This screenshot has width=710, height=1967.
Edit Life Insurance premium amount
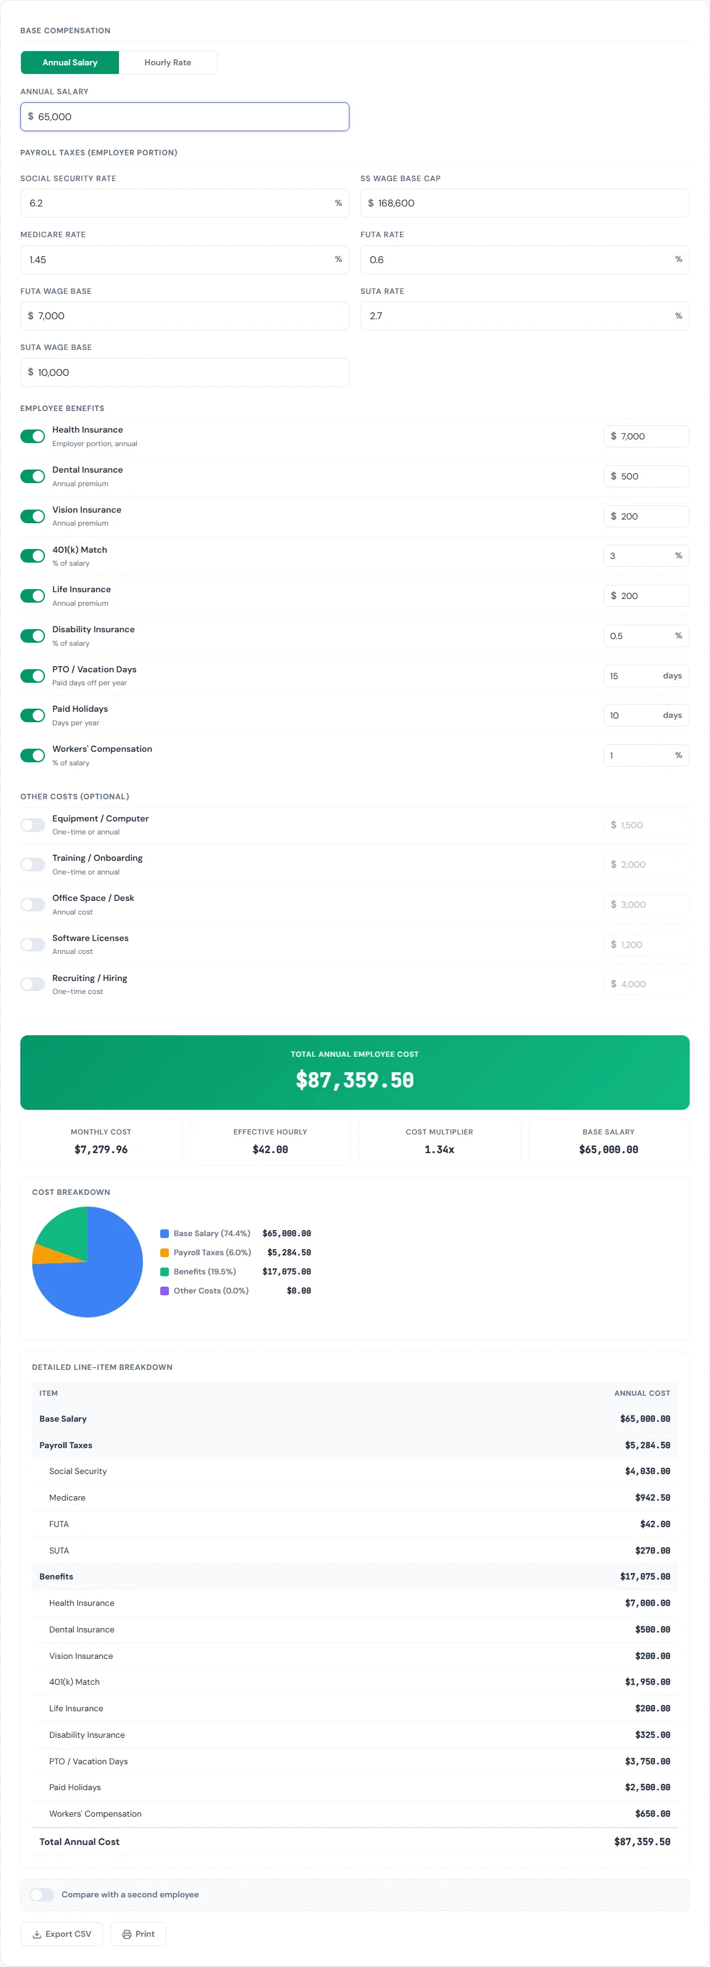646,596
